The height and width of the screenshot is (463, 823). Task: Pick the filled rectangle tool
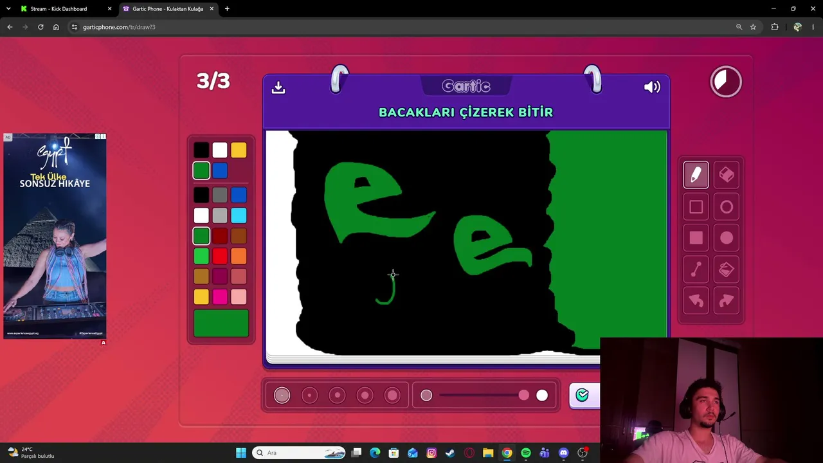[x=696, y=239]
